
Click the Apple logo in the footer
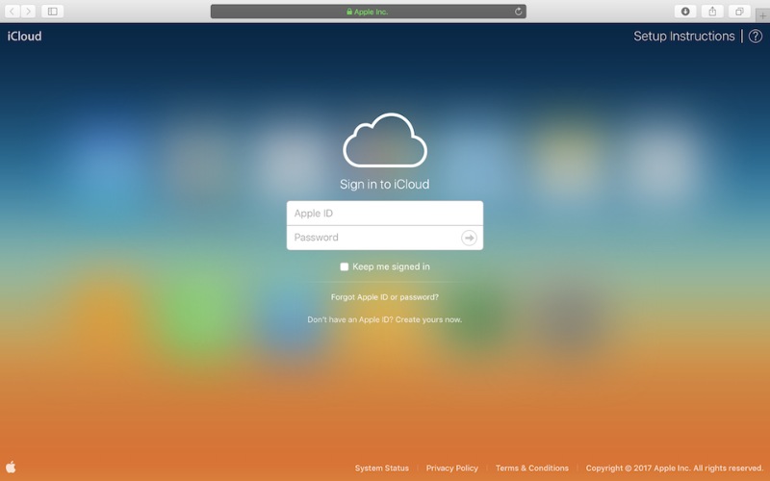pos(11,467)
